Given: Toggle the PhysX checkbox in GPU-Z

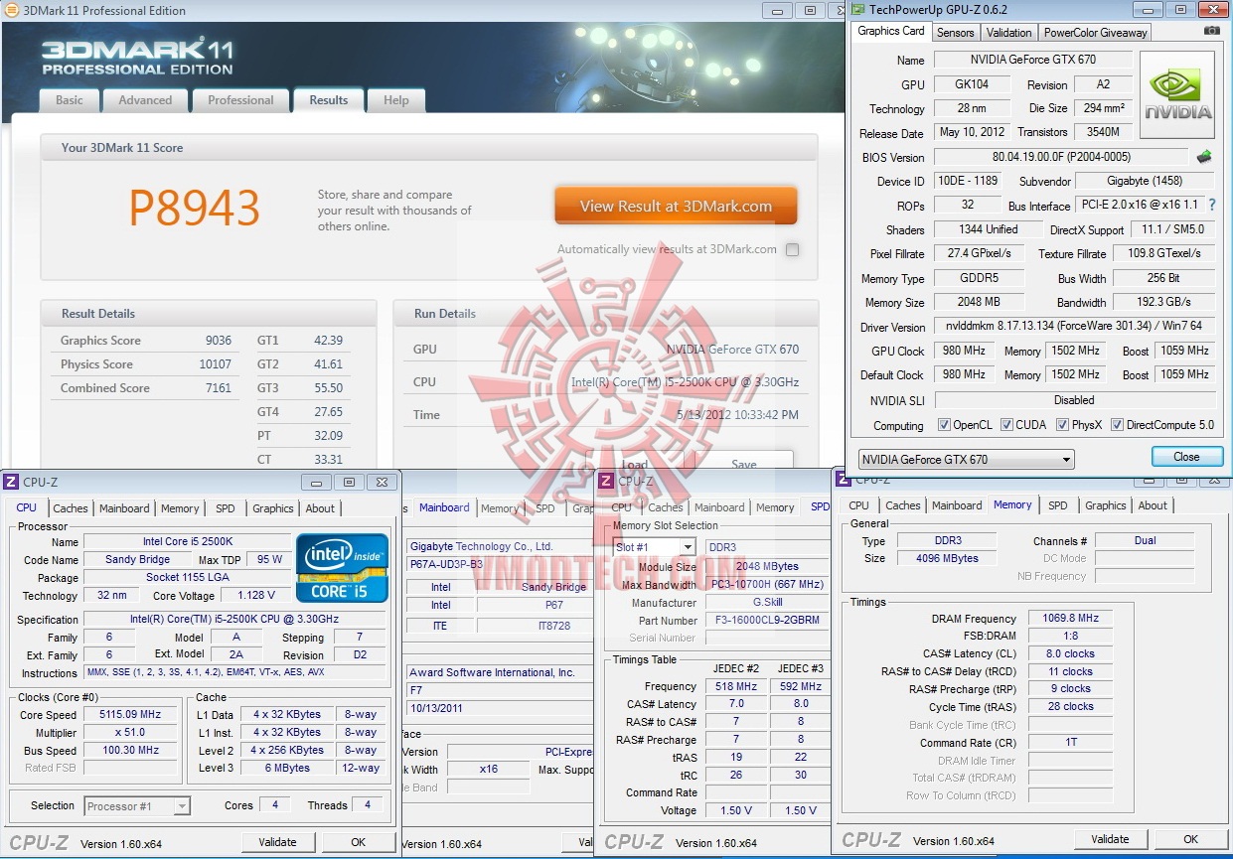Looking at the screenshot, I should [x=1062, y=425].
